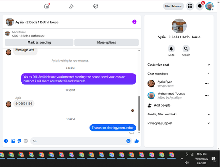This screenshot has height=167, width=220.
Task: Click the Find friends button
Action: (x=173, y=6)
